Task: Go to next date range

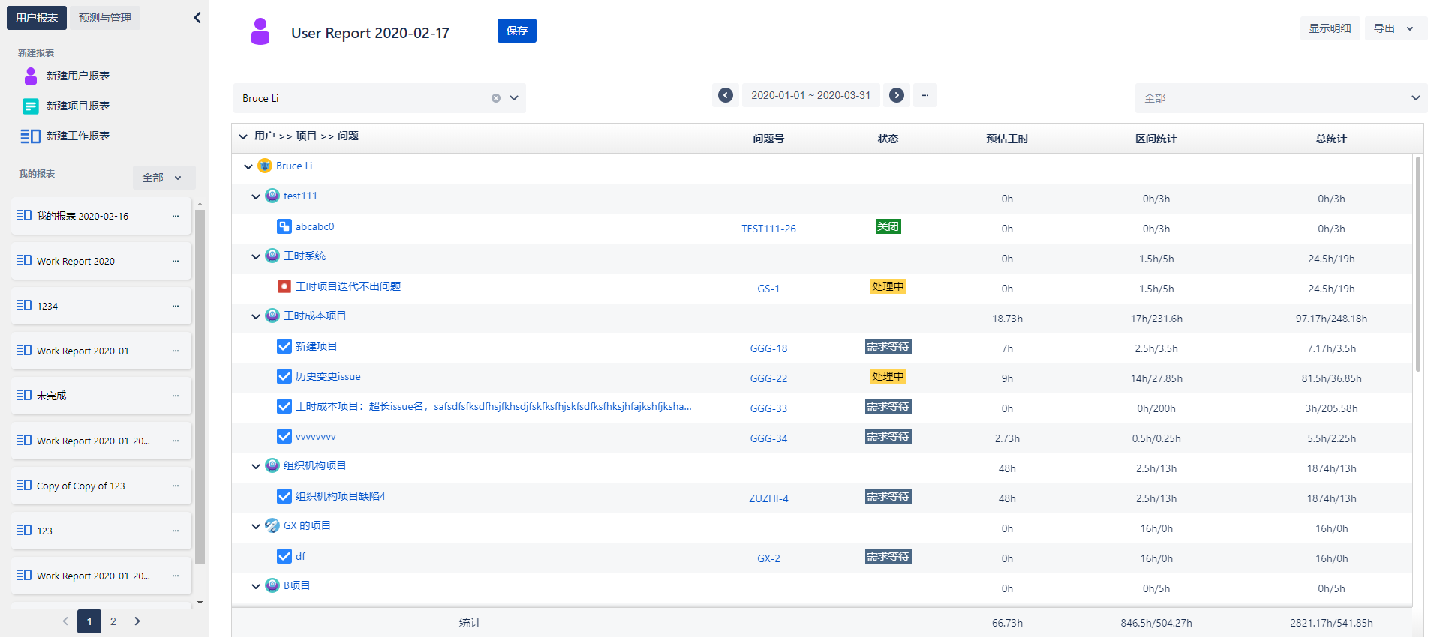Action: point(896,95)
